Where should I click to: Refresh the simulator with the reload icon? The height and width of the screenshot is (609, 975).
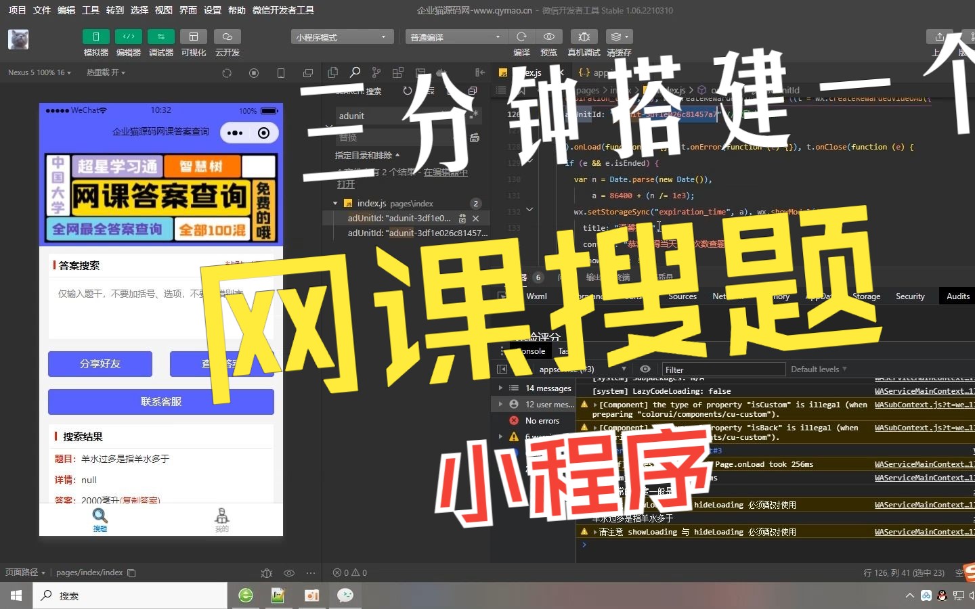(227, 73)
